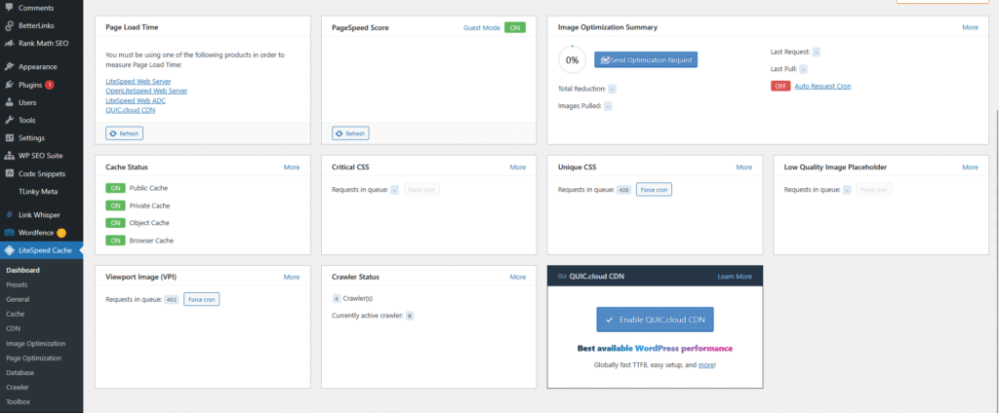
Task: Click Force cron in Unique CSS
Action: 654,190
